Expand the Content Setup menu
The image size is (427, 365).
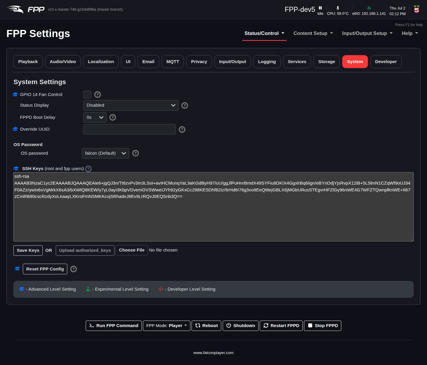[313, 33]
